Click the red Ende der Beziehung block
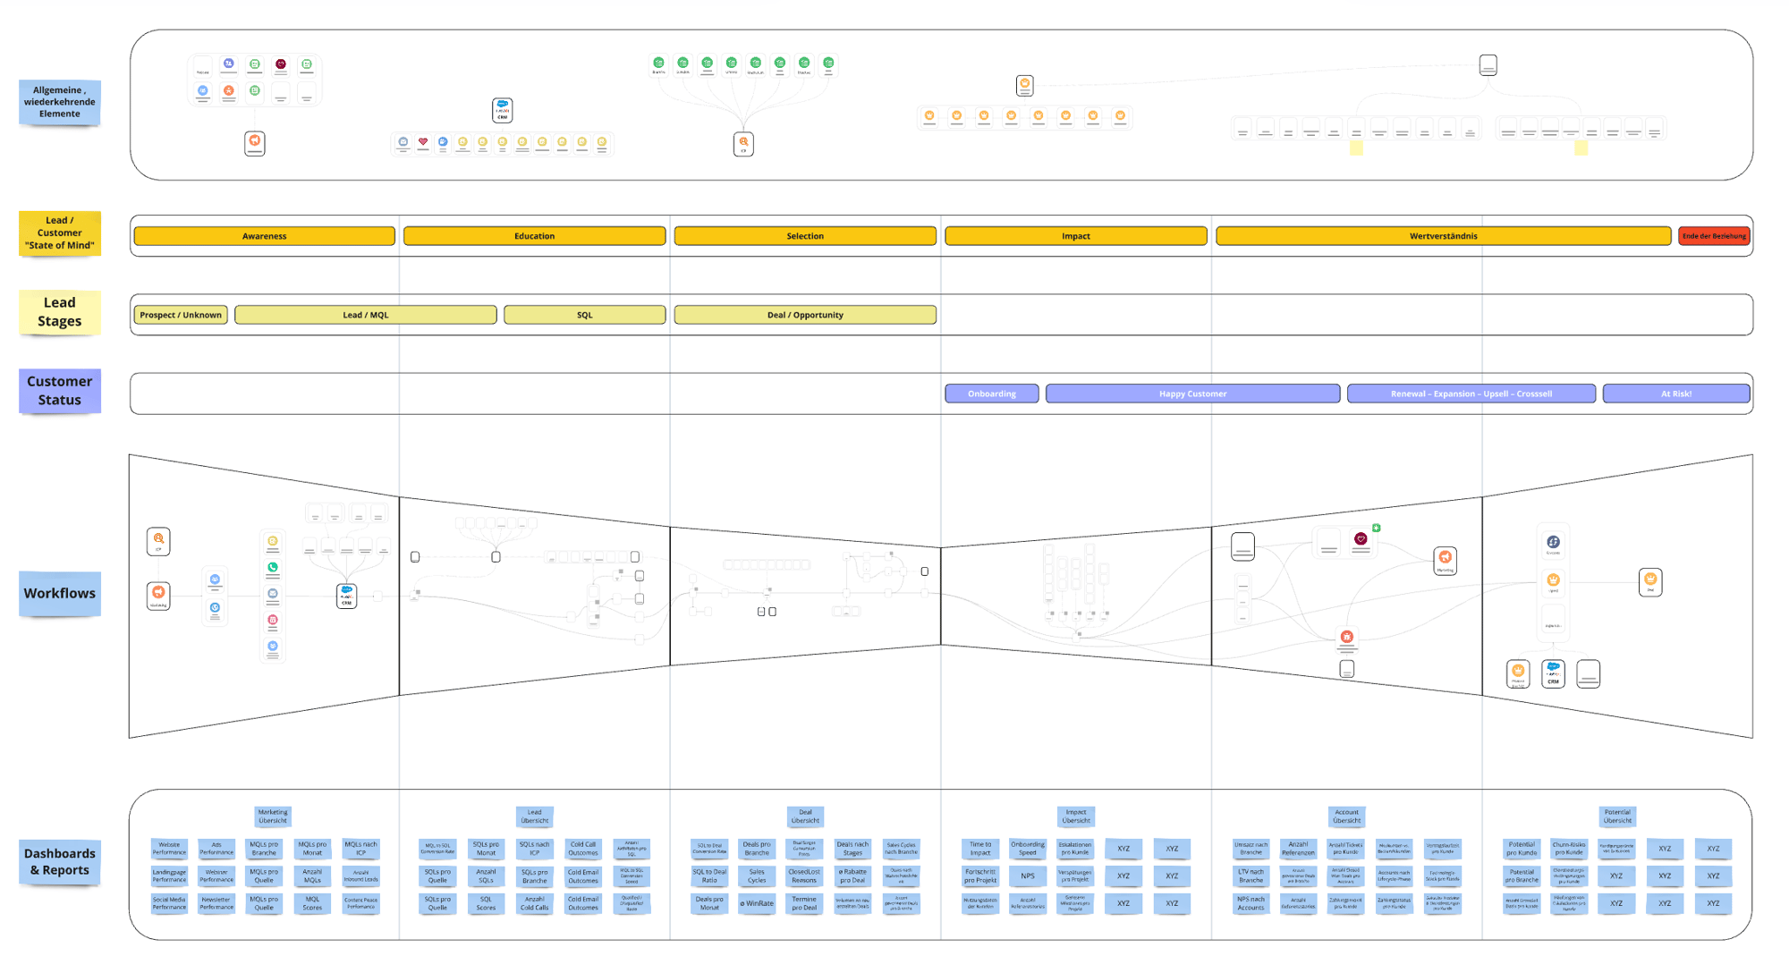Screen dimensions: 1789x973 click(1714, 236)
